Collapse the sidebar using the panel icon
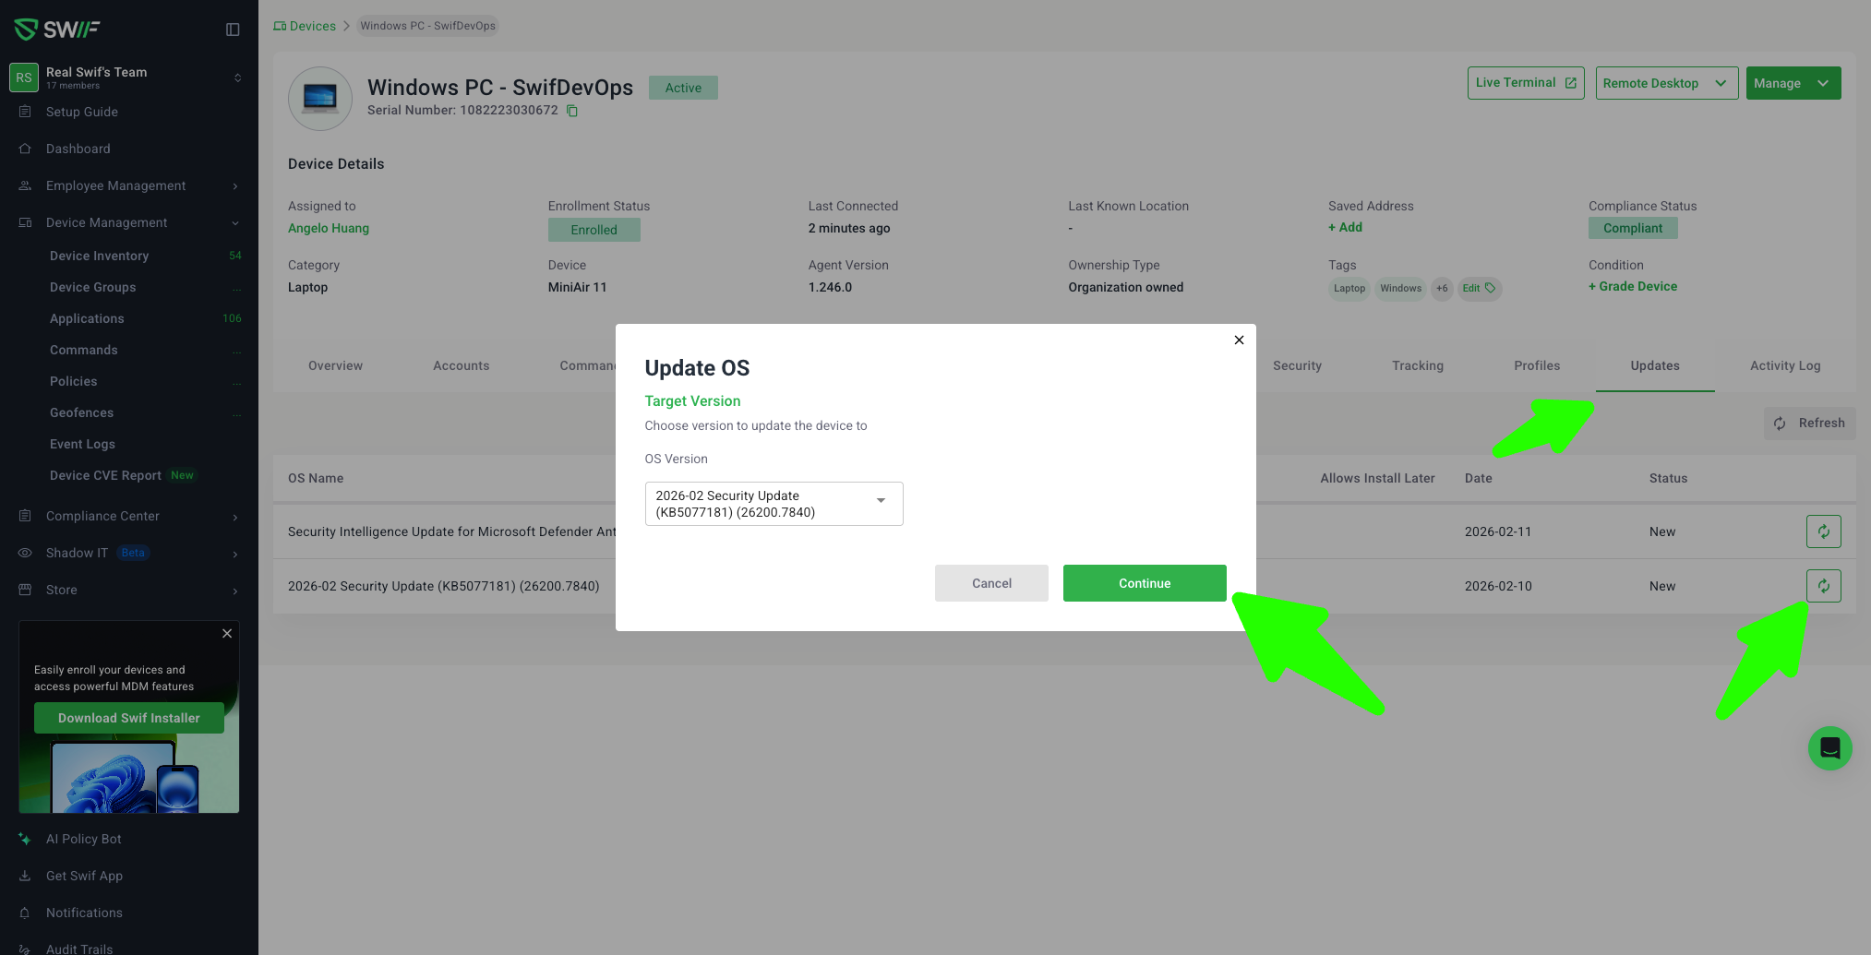Screen dimensions: 1871x955 click(233, 30)
